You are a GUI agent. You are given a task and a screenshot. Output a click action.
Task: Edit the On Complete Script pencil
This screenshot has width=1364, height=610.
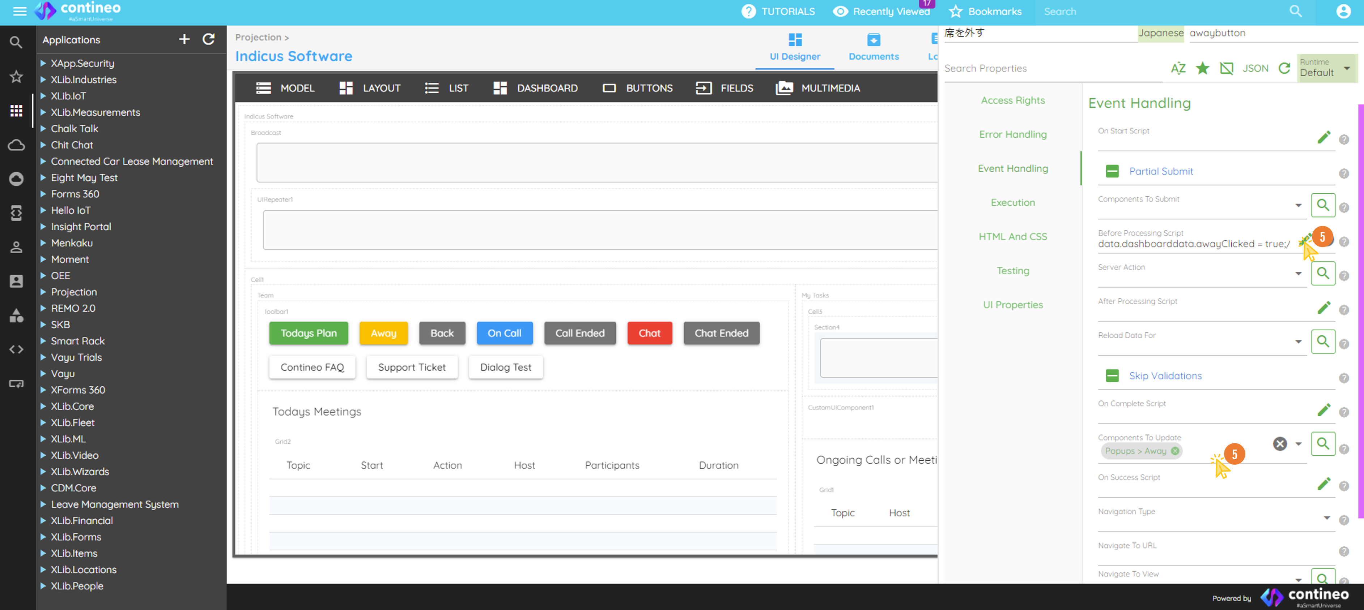(x=1323, y=410)
